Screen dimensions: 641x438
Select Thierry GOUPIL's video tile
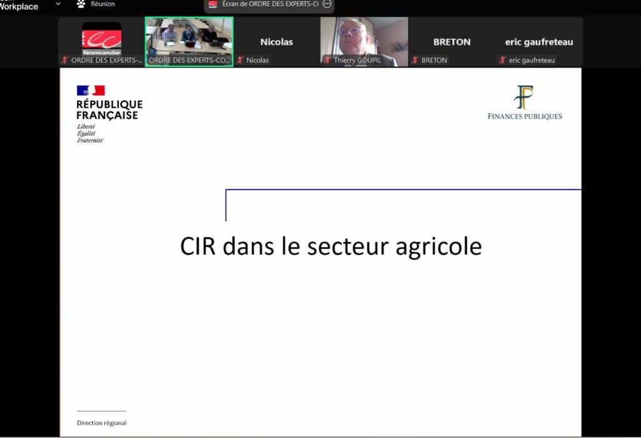click(x=364, y=38)
